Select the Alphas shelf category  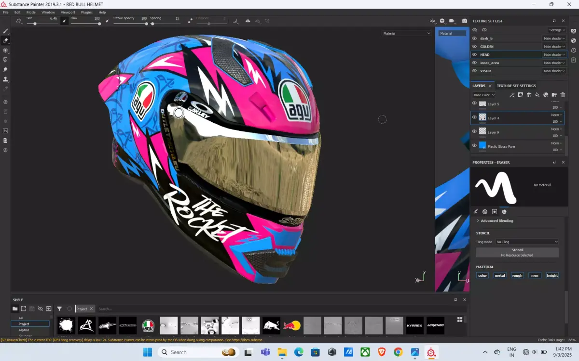point(24,330)
